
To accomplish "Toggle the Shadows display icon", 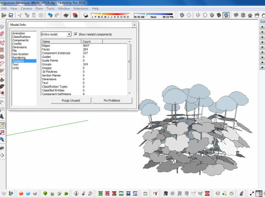I will point(86,15).
